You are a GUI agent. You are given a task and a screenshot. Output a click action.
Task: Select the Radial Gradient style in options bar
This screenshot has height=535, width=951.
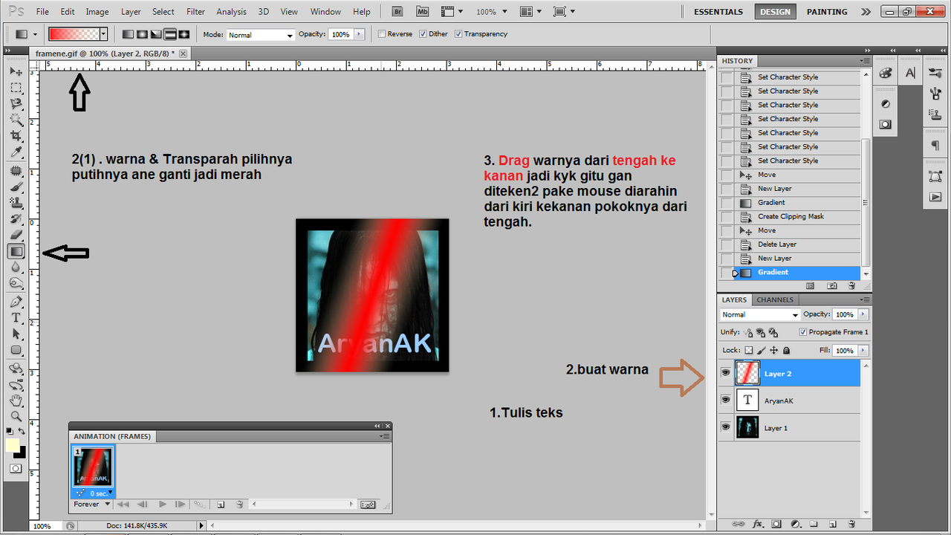[x=141, y=34]
